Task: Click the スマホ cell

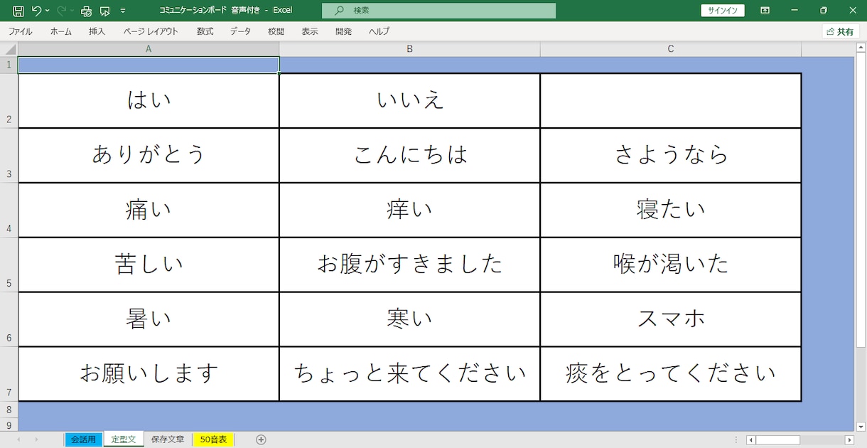Action: click(x=671, y=319)
